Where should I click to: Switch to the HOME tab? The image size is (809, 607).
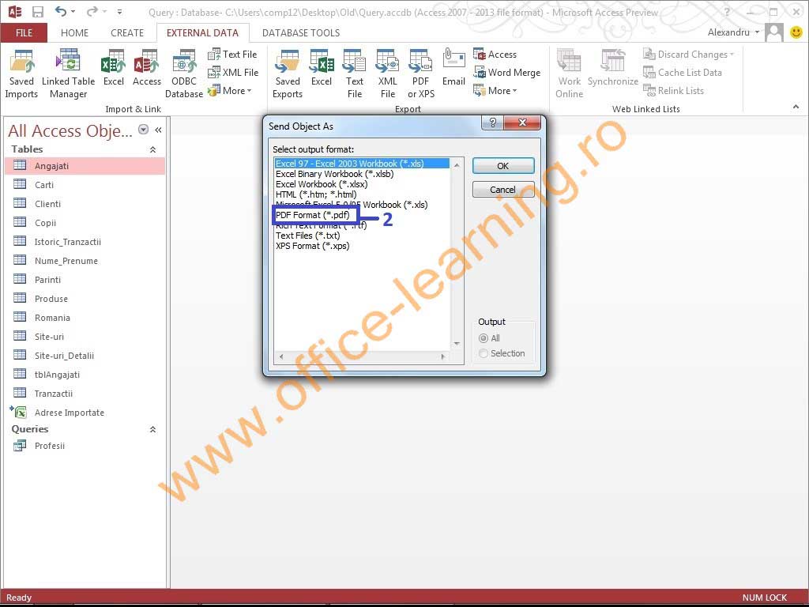click(x=74, y=33)
